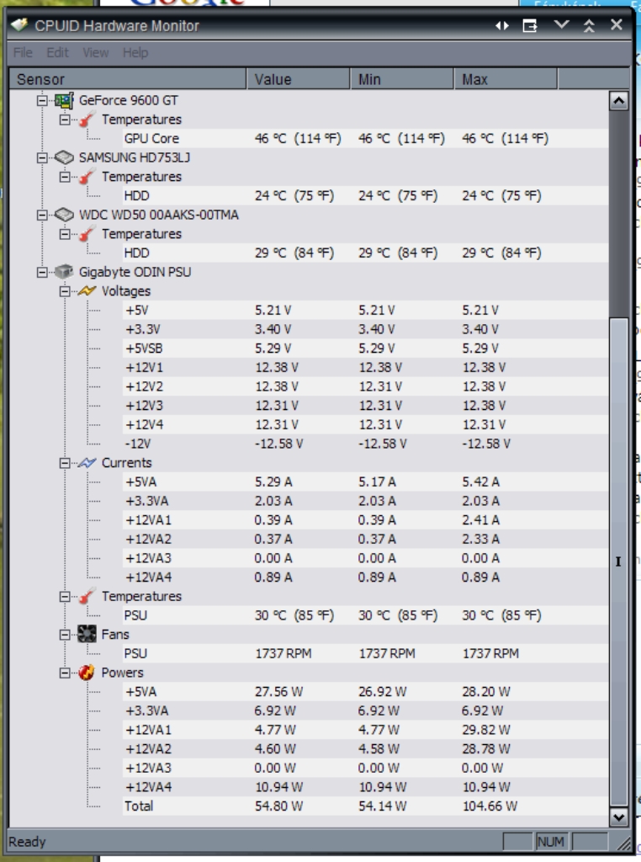Click the vertical scrollbar thumb

pos(619,561)
